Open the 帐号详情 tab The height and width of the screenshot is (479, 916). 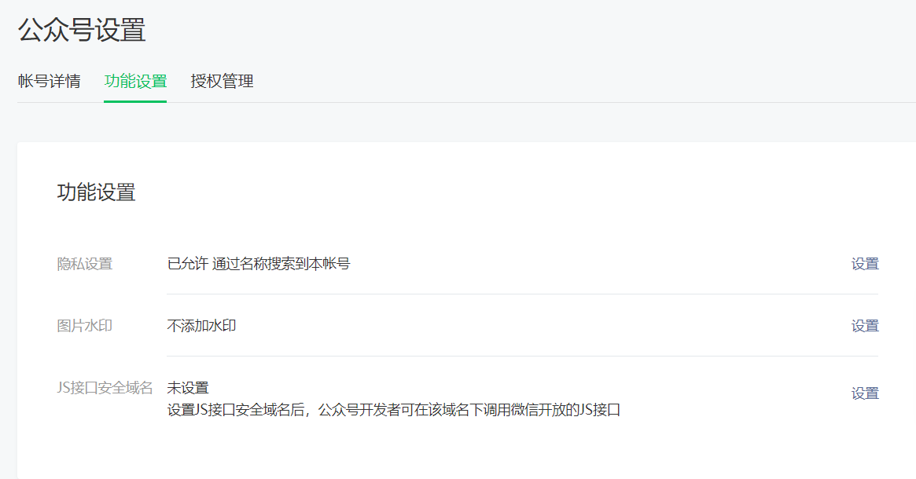point(49,81)
